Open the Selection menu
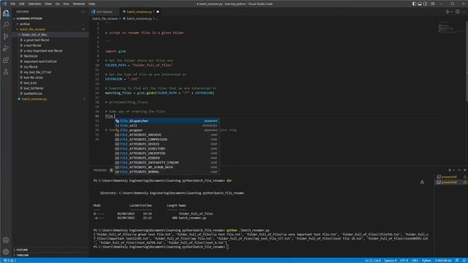Viewport: 468px width, 263px height. point(34,4)
